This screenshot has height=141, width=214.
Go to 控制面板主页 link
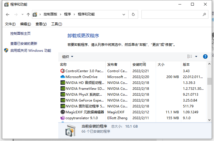point(20,33)
